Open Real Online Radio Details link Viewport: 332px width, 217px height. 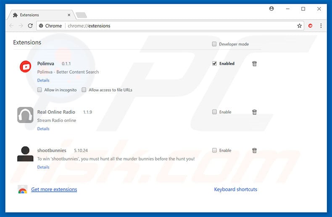click(43, 129)
